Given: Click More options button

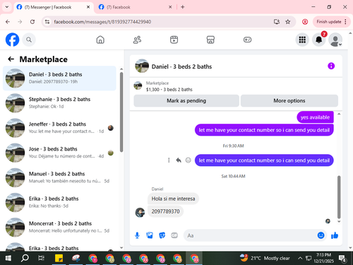Looking at the screenshot, I should pos(289,101).
